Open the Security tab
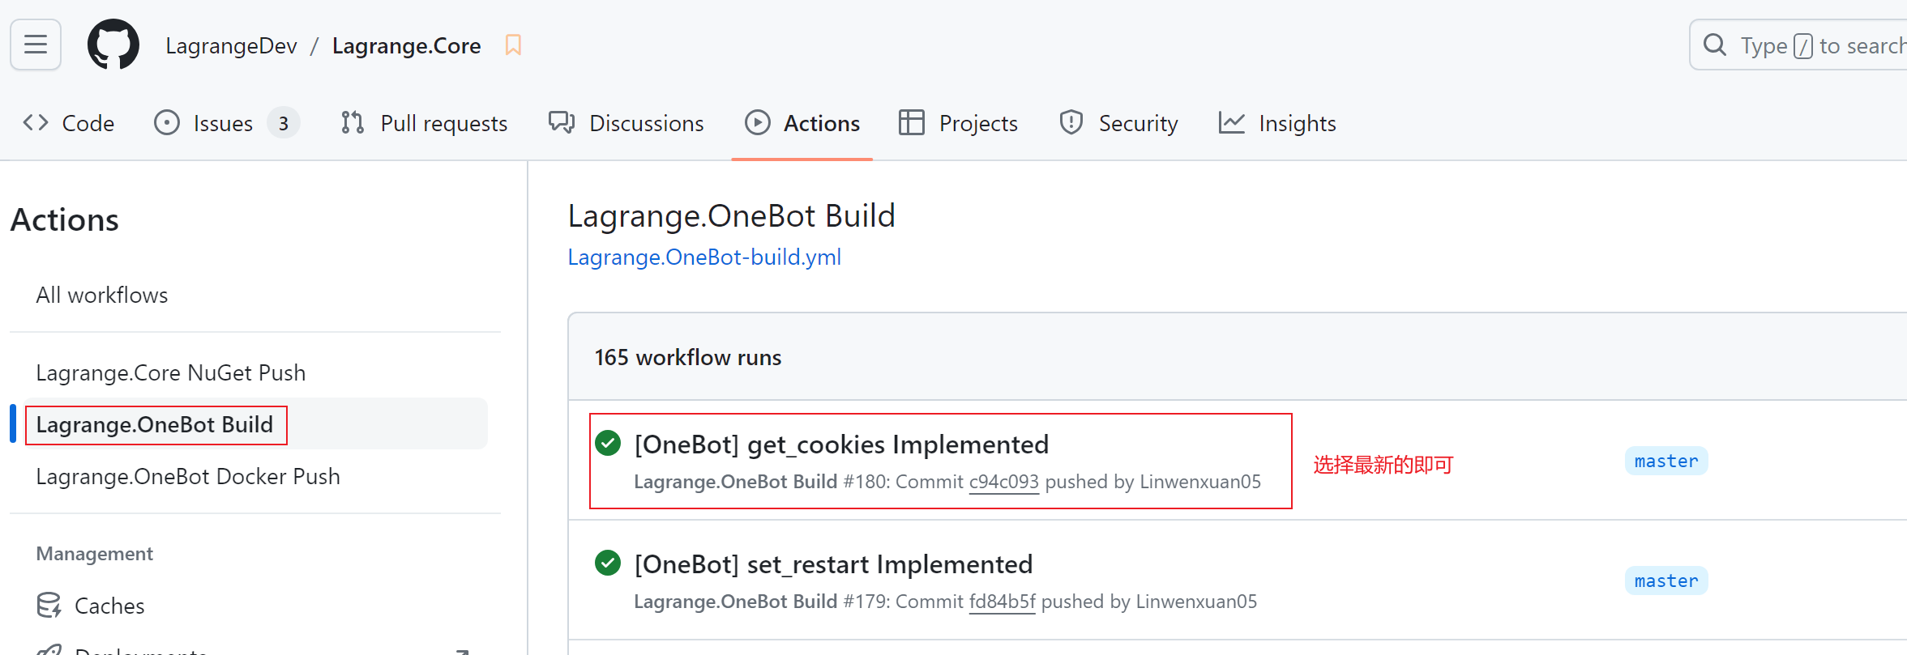 click(1118, 123)
